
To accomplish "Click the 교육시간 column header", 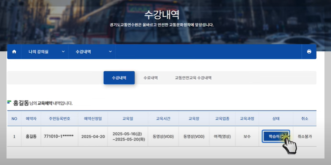I will point(163,118).
